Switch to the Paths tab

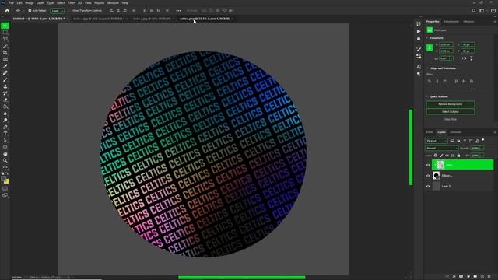click(430, 132)
